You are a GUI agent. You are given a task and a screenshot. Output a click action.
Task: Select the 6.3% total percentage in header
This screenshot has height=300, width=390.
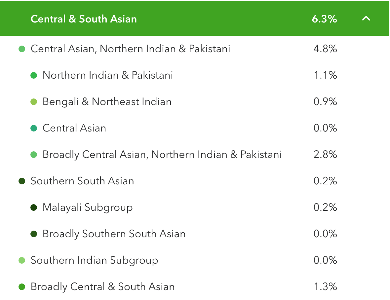pyautogui.click(x=324, y=19)
